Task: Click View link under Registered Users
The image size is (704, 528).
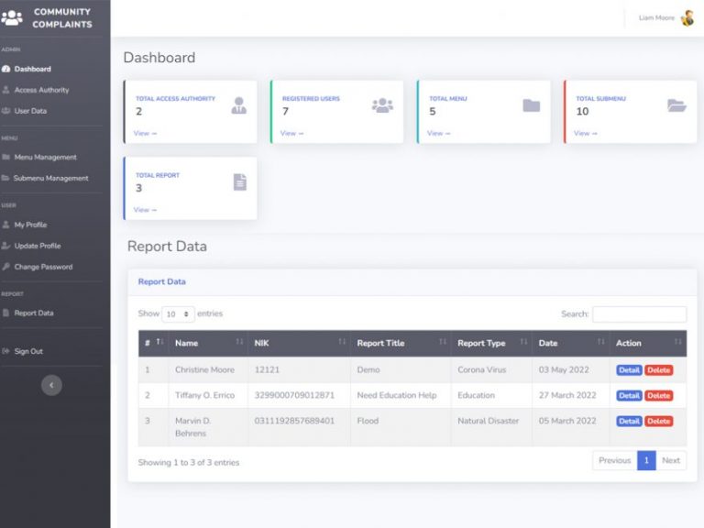Action: click(291, 133)
